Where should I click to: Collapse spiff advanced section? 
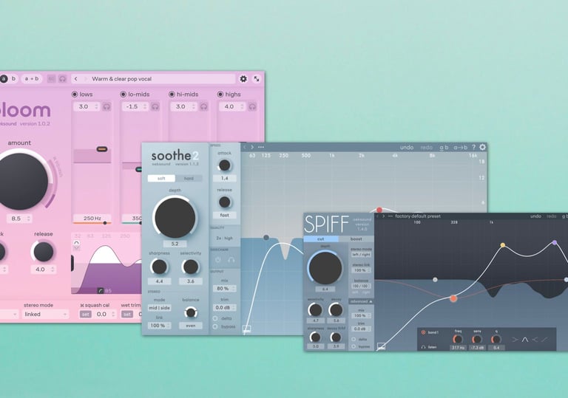coord(361,301)
